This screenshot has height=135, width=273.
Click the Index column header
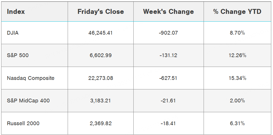tap(16, 12)
